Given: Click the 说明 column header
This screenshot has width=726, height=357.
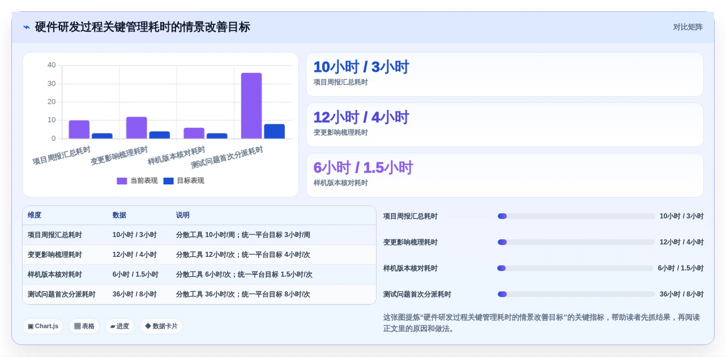Looking at the screenshot, I should tap(183, 216).
